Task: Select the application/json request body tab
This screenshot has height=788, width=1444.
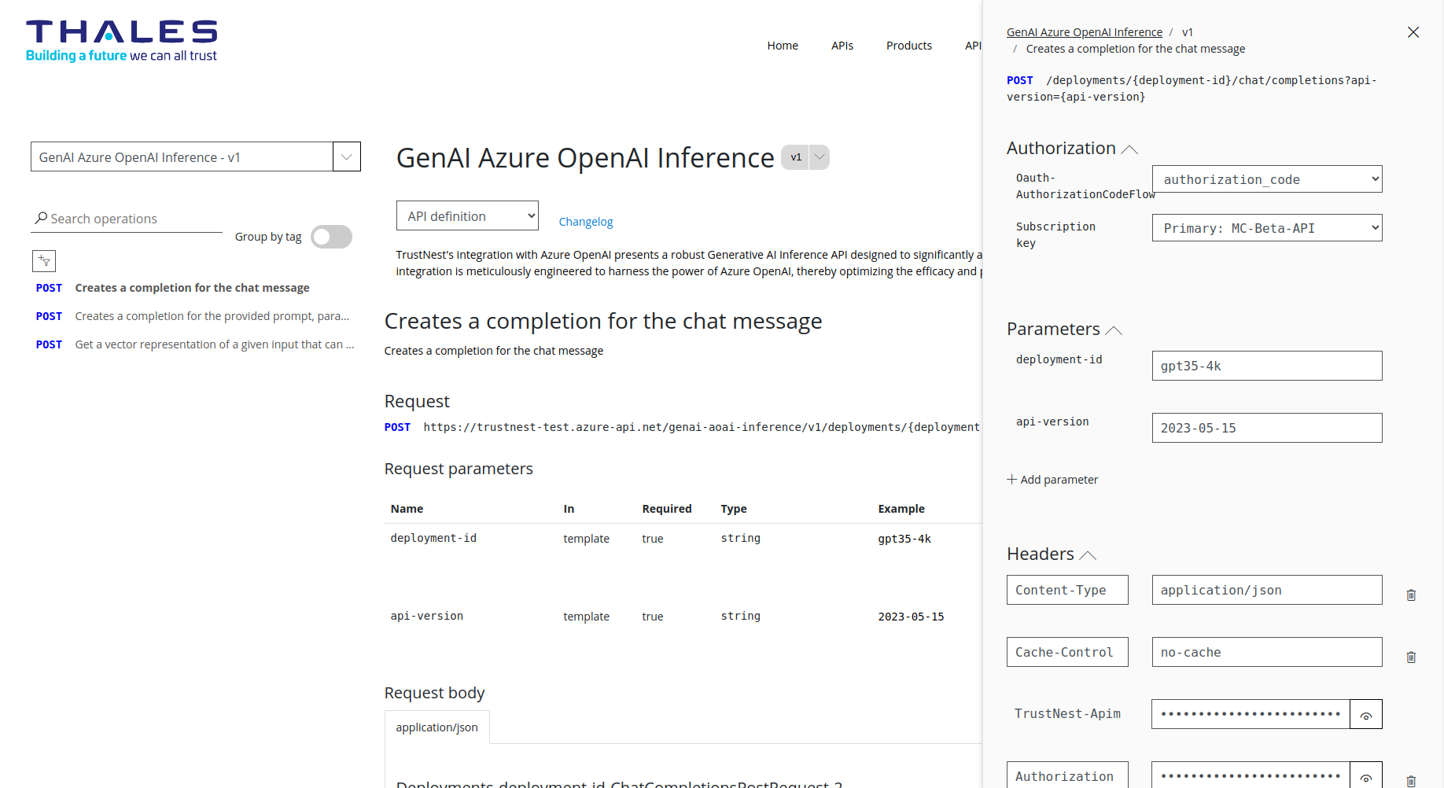Action: (437, 727)
